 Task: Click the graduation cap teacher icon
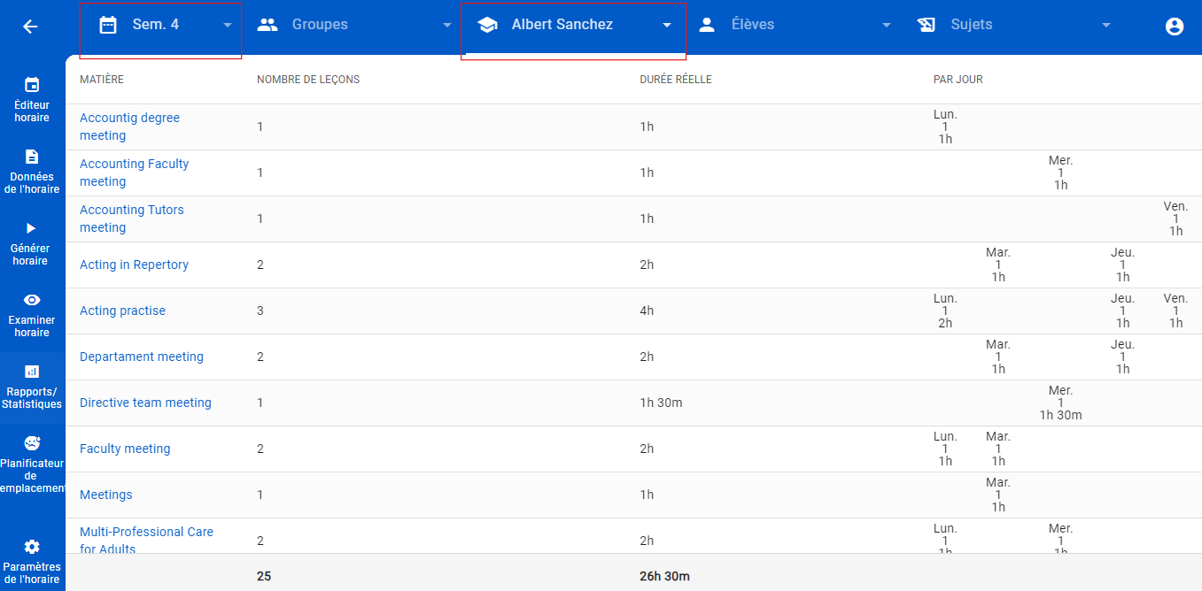pyautogui.click(x=487, y=25)
